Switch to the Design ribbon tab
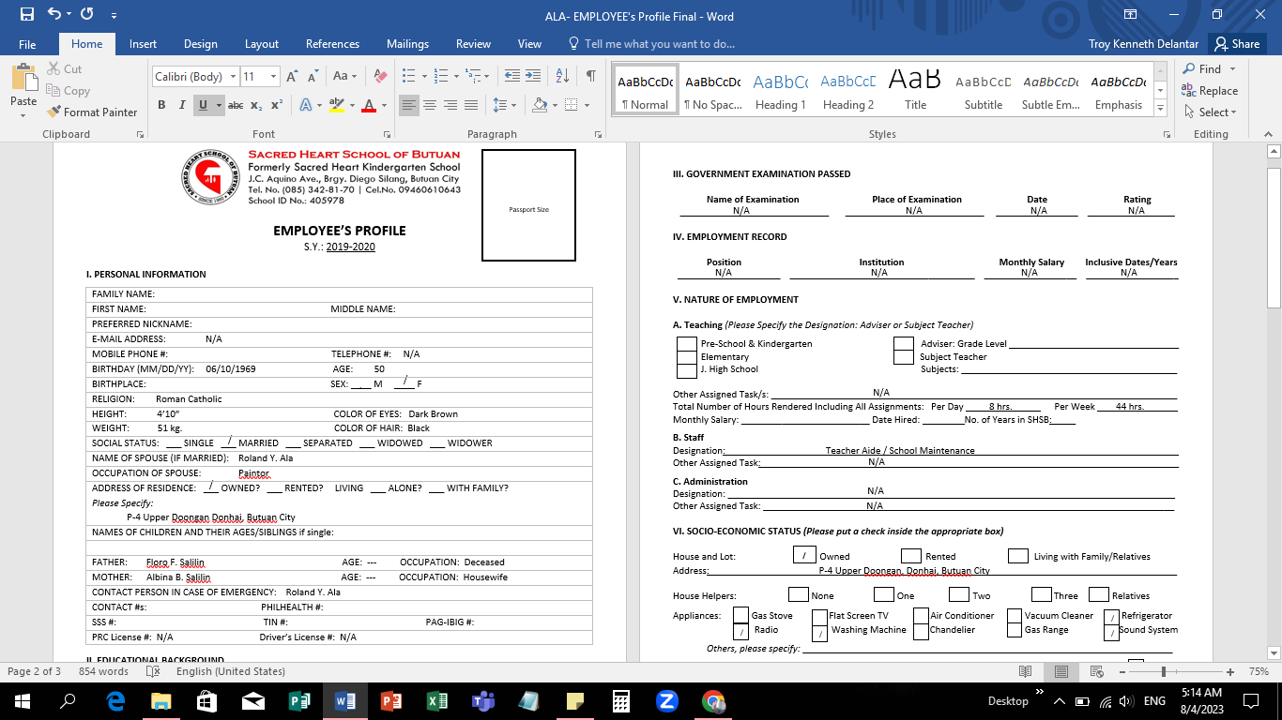The width and height of the screenshot is (1282, 720). click(201, 44)
